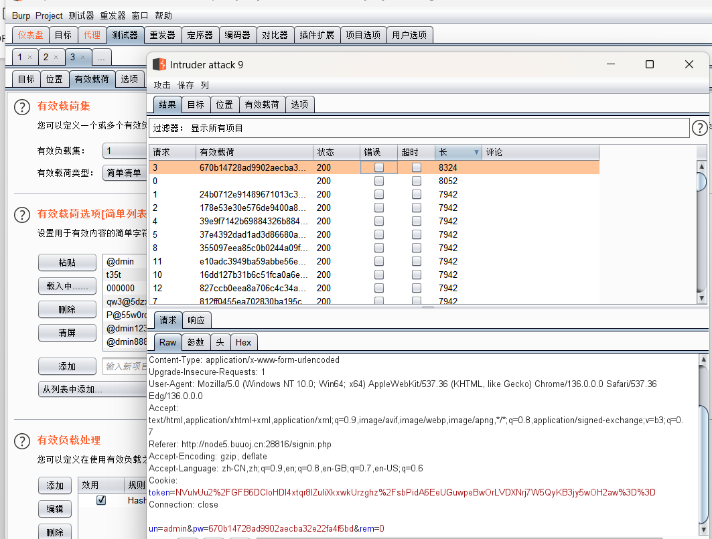Toggle the 错误 checkbox for request 0
The image size is (712, 539).
378,181
